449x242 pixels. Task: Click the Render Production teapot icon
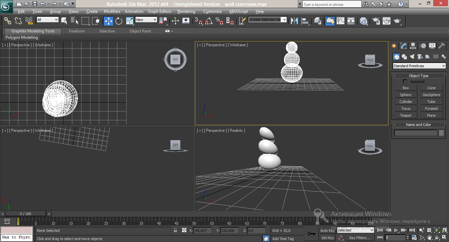click(397, 21)
